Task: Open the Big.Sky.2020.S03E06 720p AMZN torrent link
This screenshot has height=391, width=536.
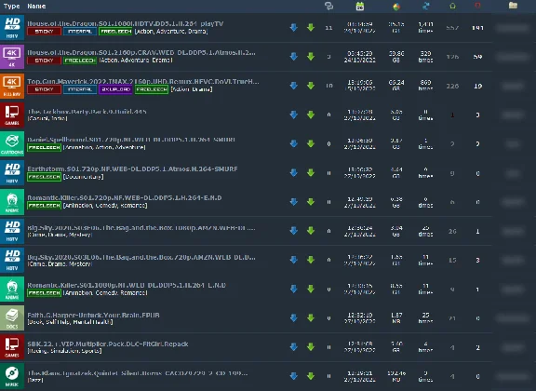Action: 141,257
